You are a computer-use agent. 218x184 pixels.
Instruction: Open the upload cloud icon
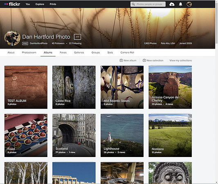[172, 4]
